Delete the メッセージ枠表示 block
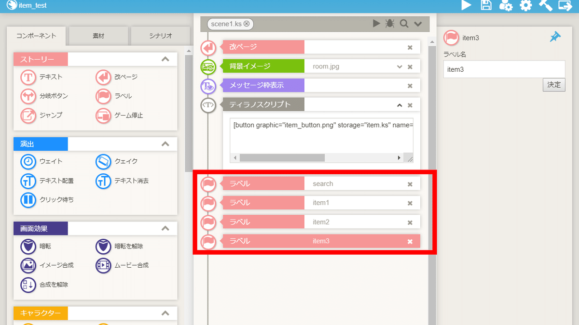Screen dimensions: 579x325 tap(410, 86)
